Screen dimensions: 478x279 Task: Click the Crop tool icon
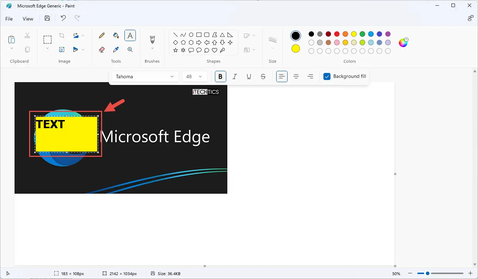[x=62, y=35]
